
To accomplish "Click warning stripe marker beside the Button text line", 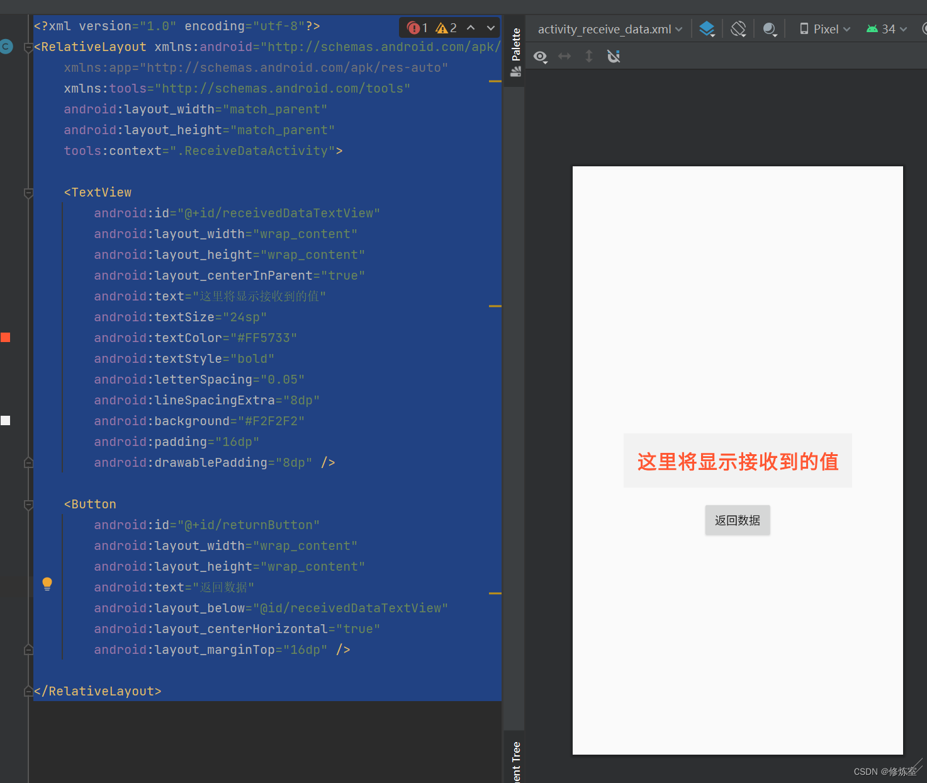I will tap(495, 593).
